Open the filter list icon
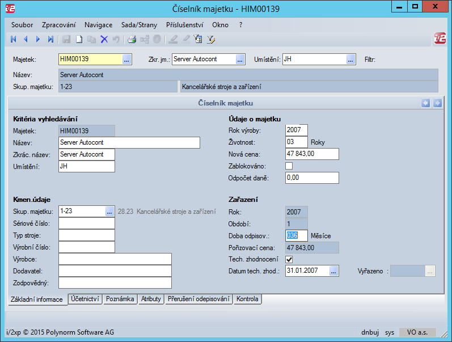Screen dimensions: 452x342 (198, 39)
